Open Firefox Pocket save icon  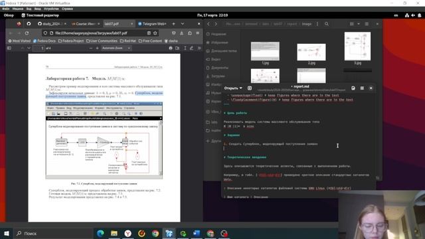tap(174, 33)
